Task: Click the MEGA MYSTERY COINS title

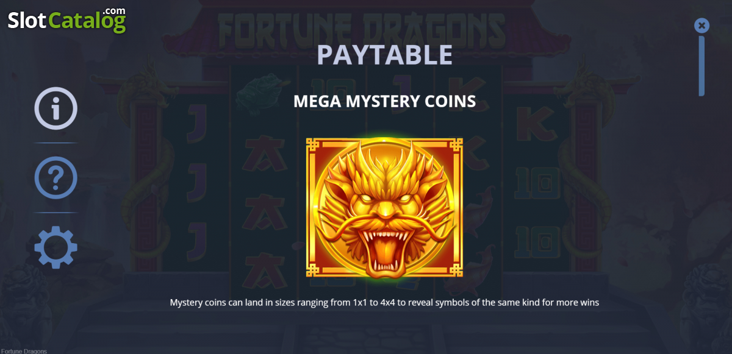Action: 384,101
